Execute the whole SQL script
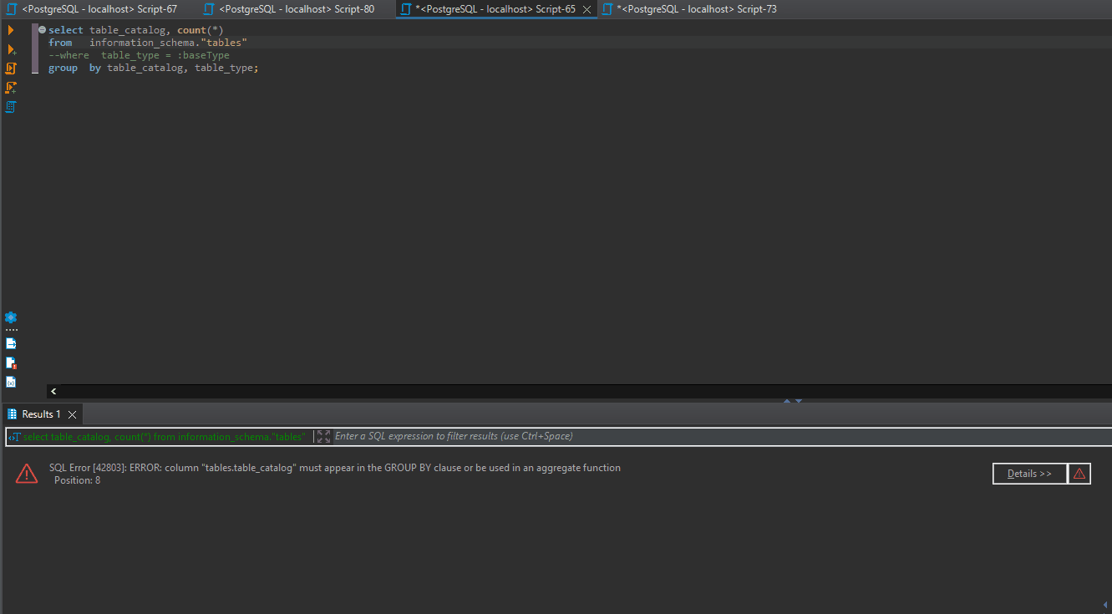 (10, 68)
